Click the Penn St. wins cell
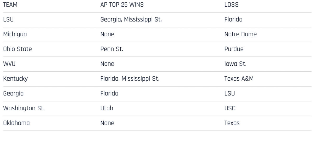314x148 pixels. click(x=112, y=49)
